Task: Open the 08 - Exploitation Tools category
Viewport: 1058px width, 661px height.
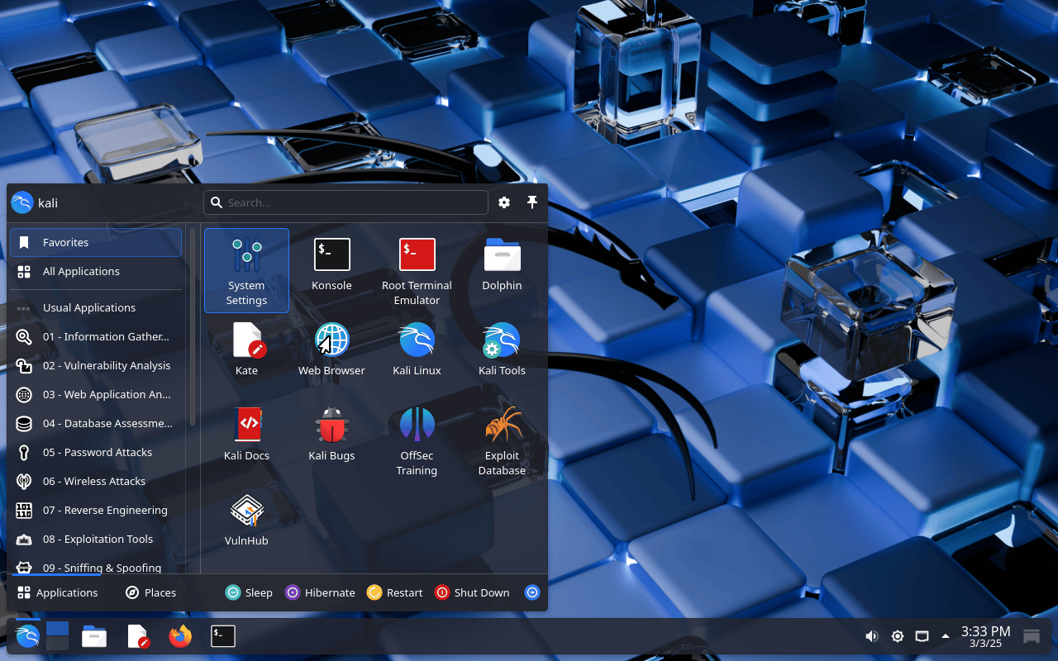Action: point(98,539)
